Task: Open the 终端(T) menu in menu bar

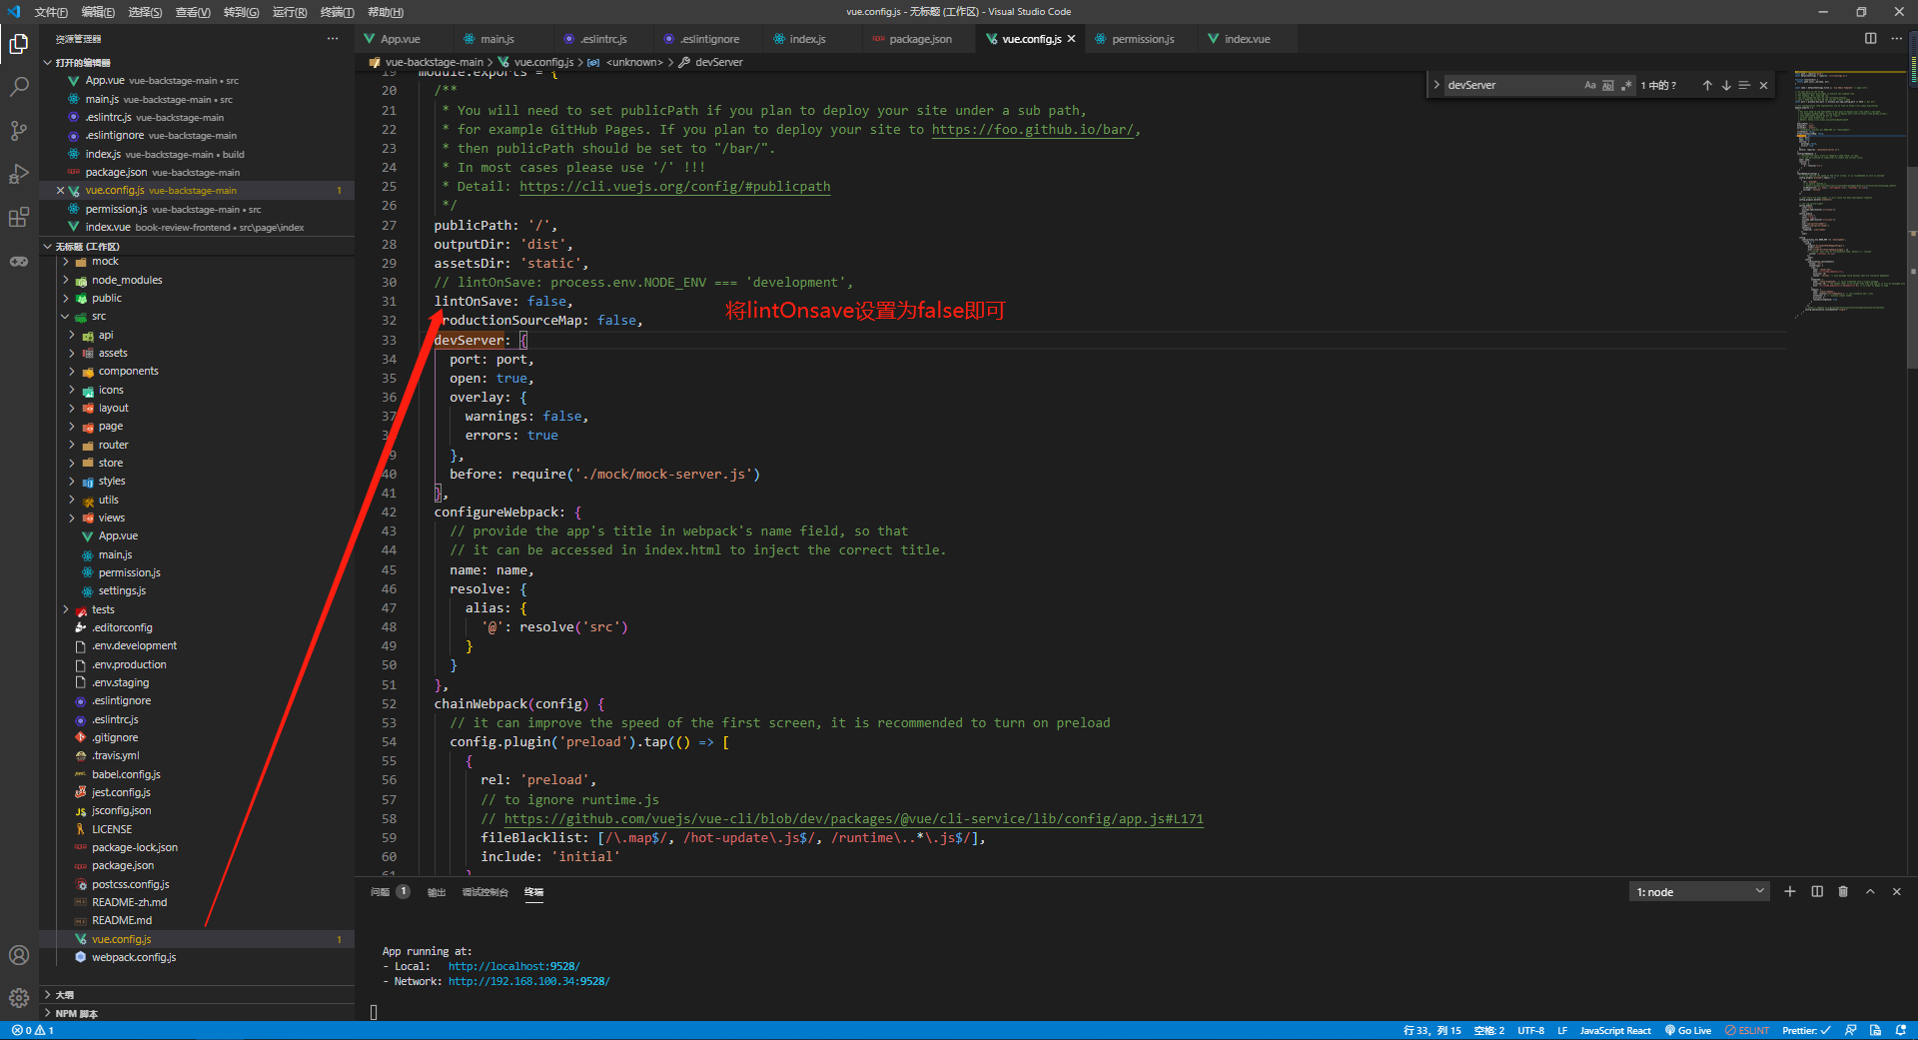Action: [x=337, y=12]
